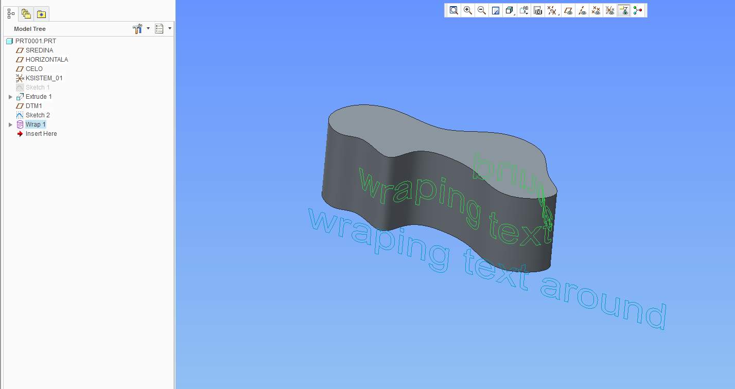735x389 pixels.
Task: Toggle coordinate system display
Action: pos(610,10)
